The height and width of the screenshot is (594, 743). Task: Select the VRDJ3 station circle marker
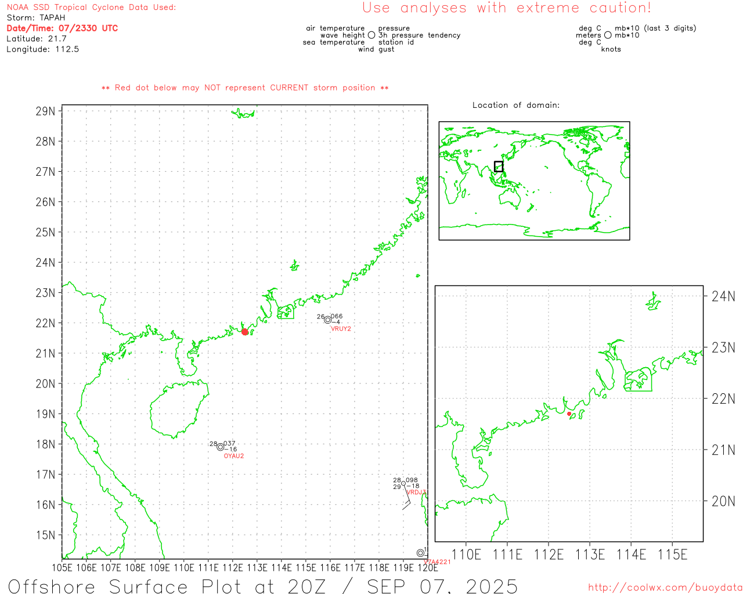tap(403, 483)
